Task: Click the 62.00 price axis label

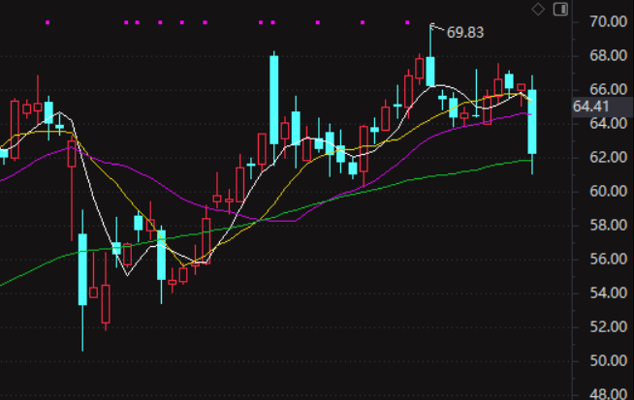Action: point(608,157)
